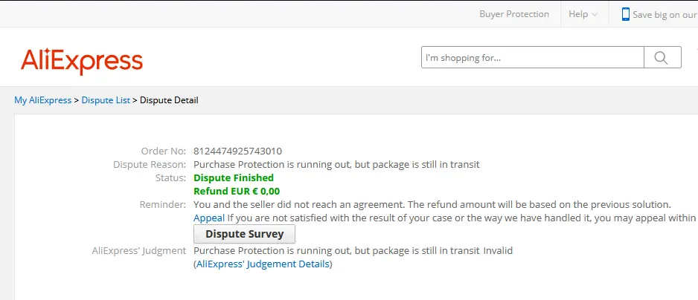Navigate to Dispute List breadcrumb
Viewport: 698px width, 300px height.
(106, 100)
